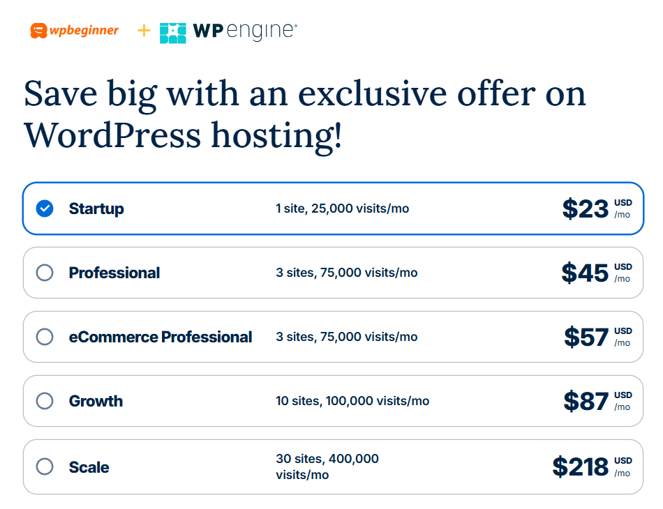Click the $45 Professional price
The width and height of the screenshot is (663, 509).
click(585, 273)
